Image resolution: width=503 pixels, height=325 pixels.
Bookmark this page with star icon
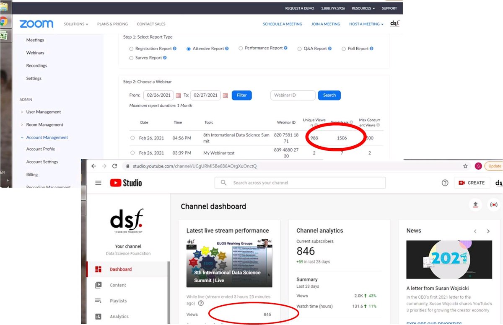point(465,166)
